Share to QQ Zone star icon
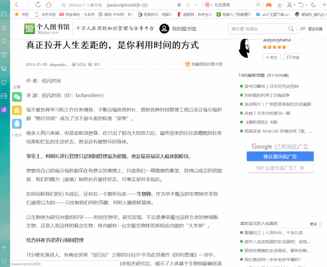Viewport: 327px width, 267px height. [17, 110]
